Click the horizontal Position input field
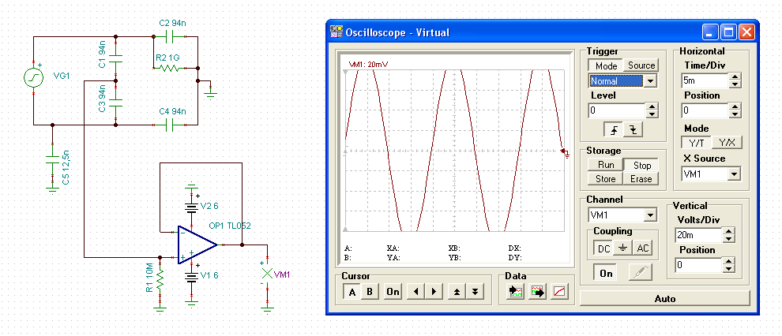Screen dimensions: 782x336 pos(705,110)
